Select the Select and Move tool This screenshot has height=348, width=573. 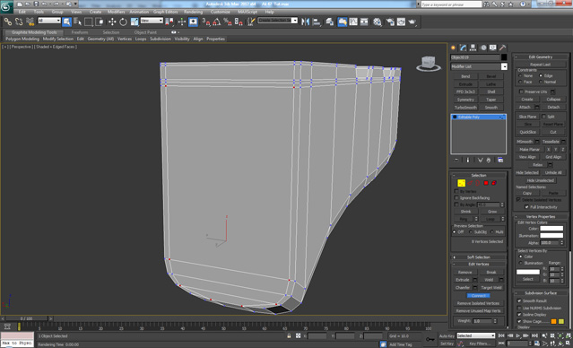(112, 22)
